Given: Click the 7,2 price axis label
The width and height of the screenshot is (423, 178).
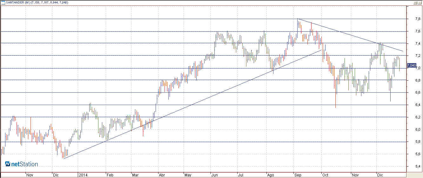Looking at the screenshot, I should click(418, 56).
